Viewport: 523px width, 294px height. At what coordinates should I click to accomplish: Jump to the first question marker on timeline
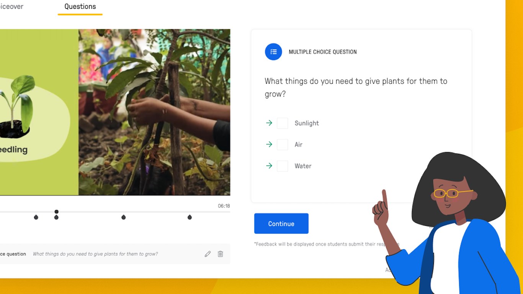click(36, 217)
